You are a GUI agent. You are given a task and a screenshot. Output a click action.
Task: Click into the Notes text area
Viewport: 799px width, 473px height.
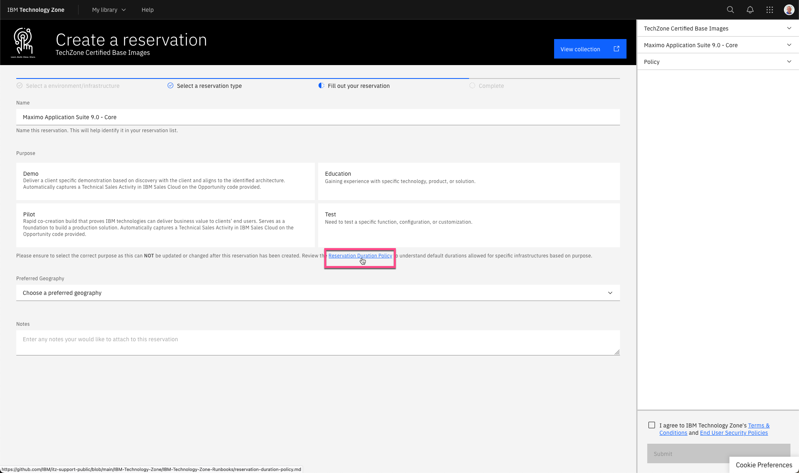click(318, 343)
